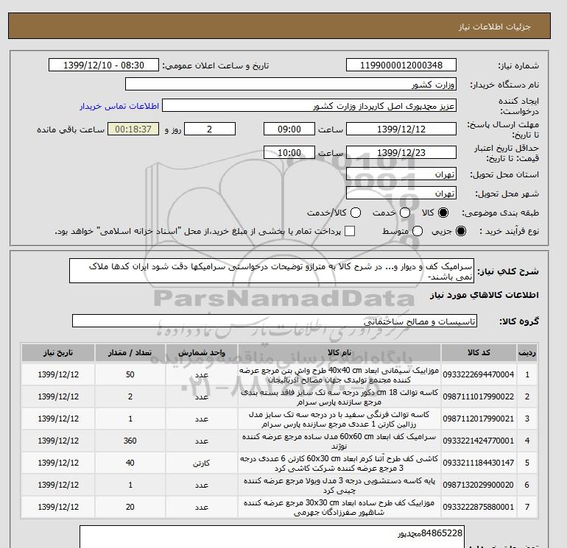Click the buyer notes box with 84865228
Screen dimensions: 567x548
272,537
